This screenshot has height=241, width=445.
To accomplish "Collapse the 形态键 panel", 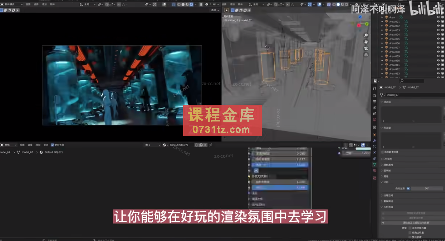I will (382, 128).
